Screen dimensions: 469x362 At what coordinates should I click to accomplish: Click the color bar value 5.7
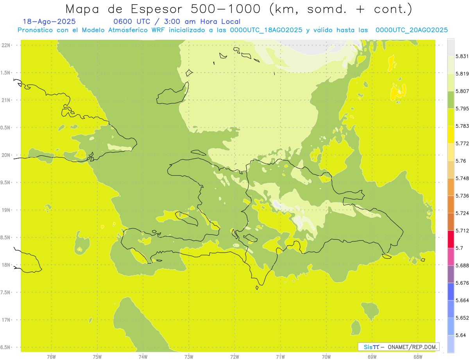[459, 248]
